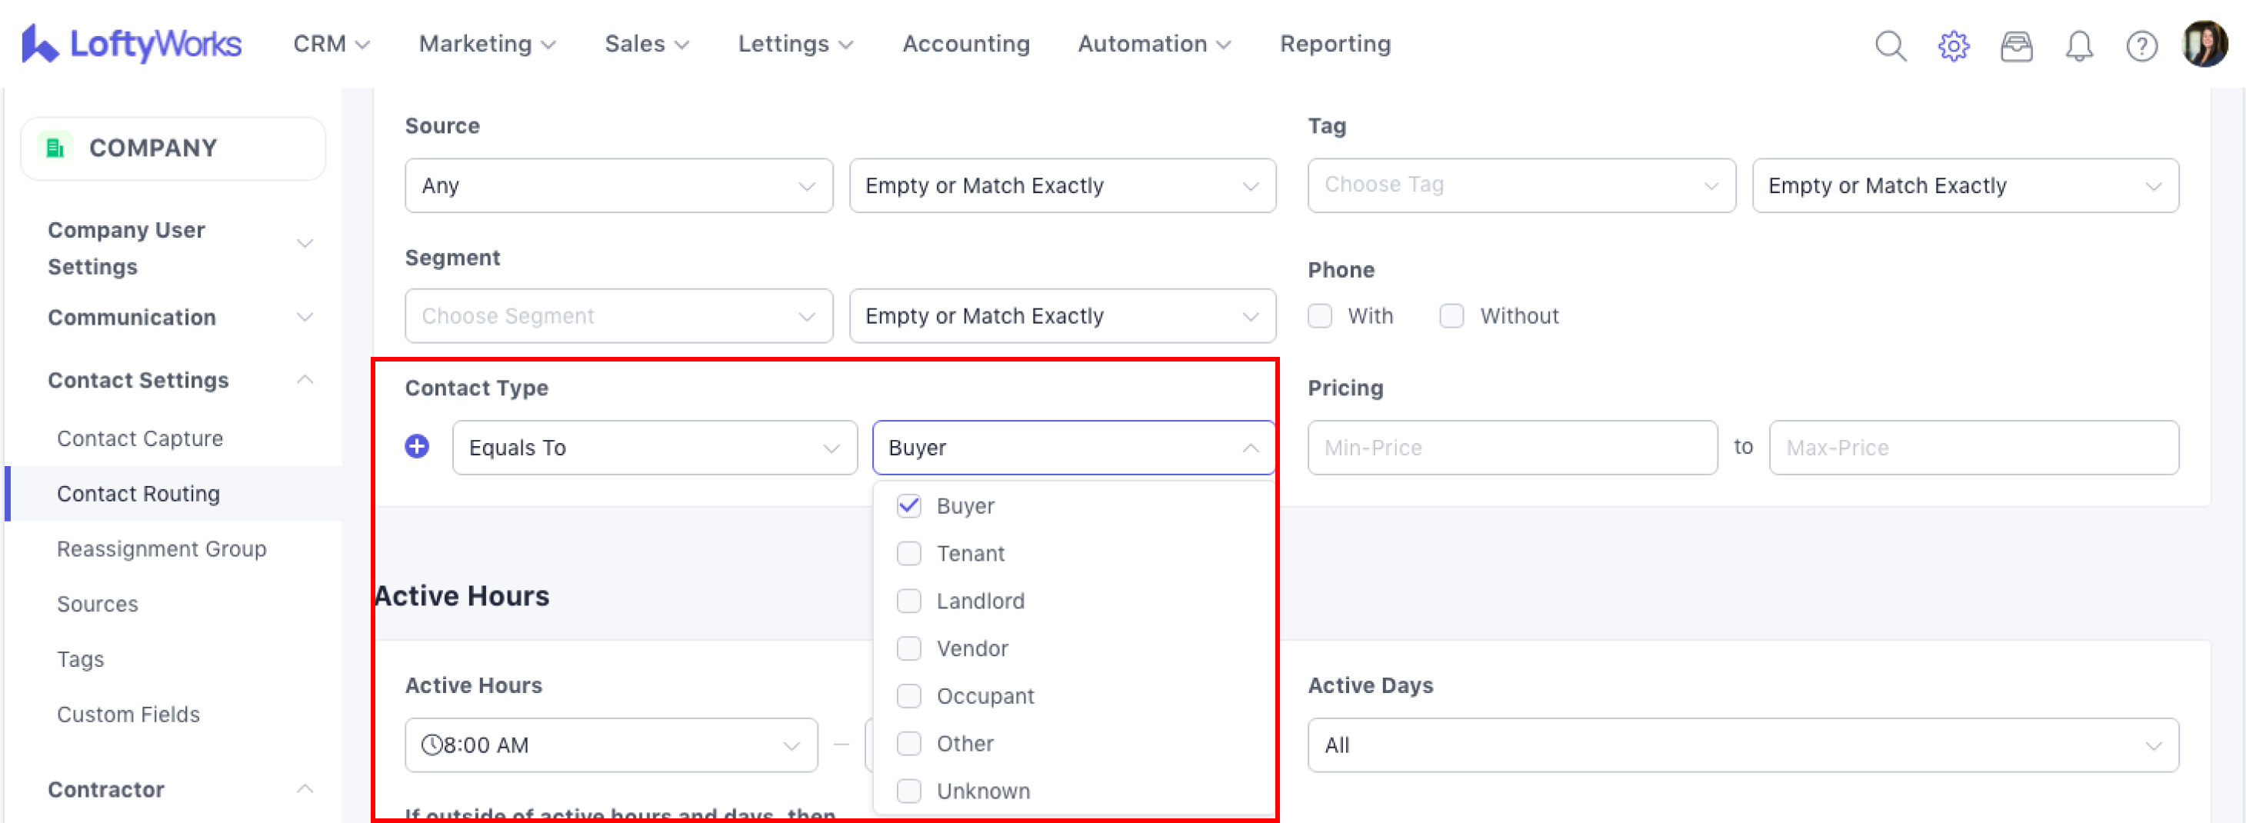2246x823 pixels.
Task: Open the Active Days All dropdown
Action: tap(1742, 745)
